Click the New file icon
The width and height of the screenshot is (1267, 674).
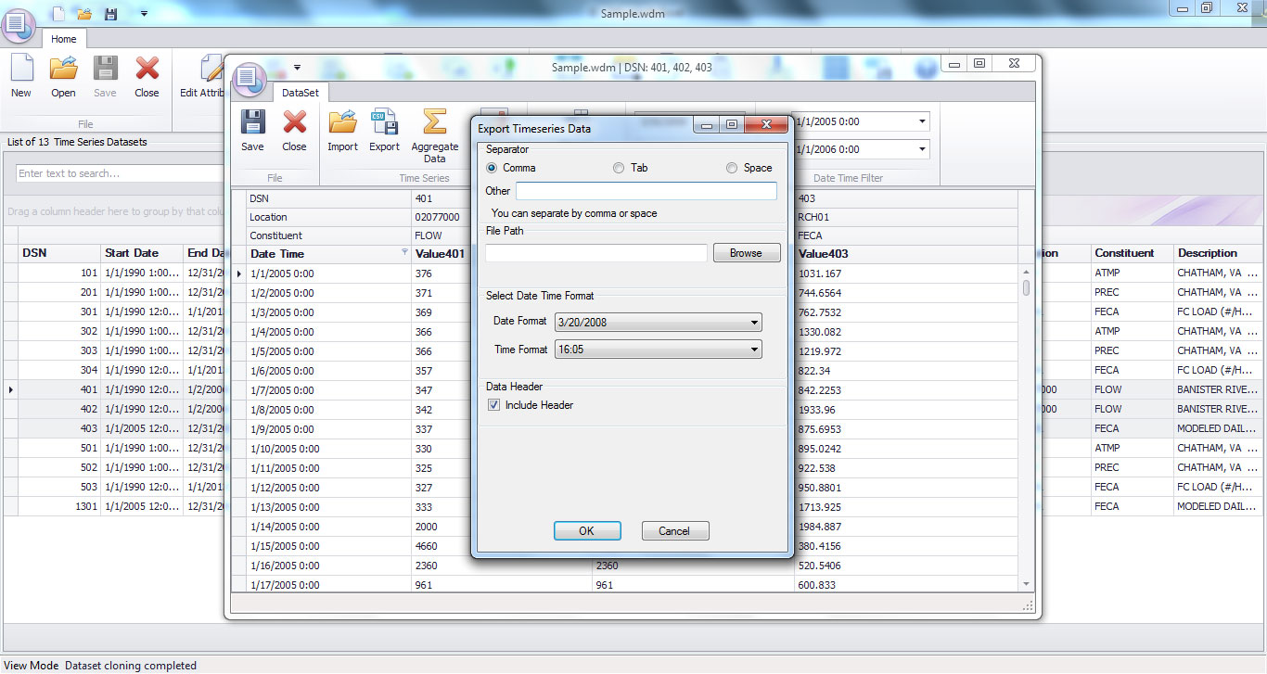click(x=20, y=74)
